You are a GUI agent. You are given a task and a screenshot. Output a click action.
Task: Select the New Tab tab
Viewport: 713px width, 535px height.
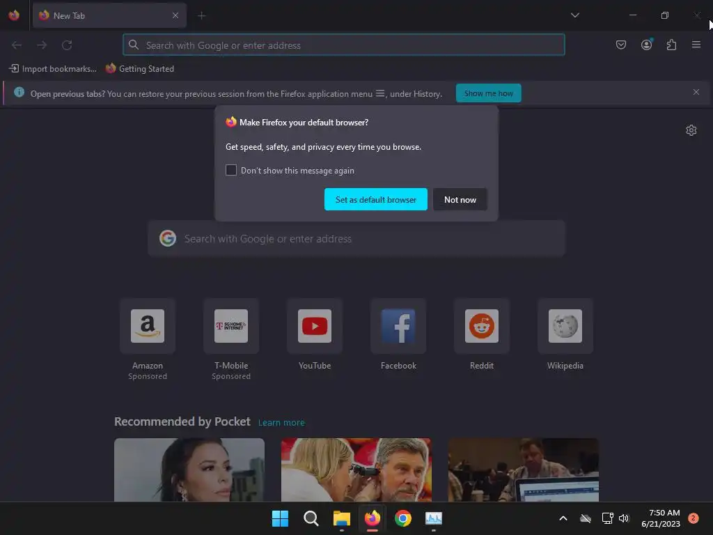(x=109, y=15)
